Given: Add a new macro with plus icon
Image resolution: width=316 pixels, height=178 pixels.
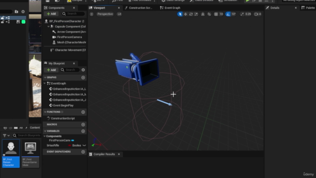Looking at the screenshot, I should [83, 125].
